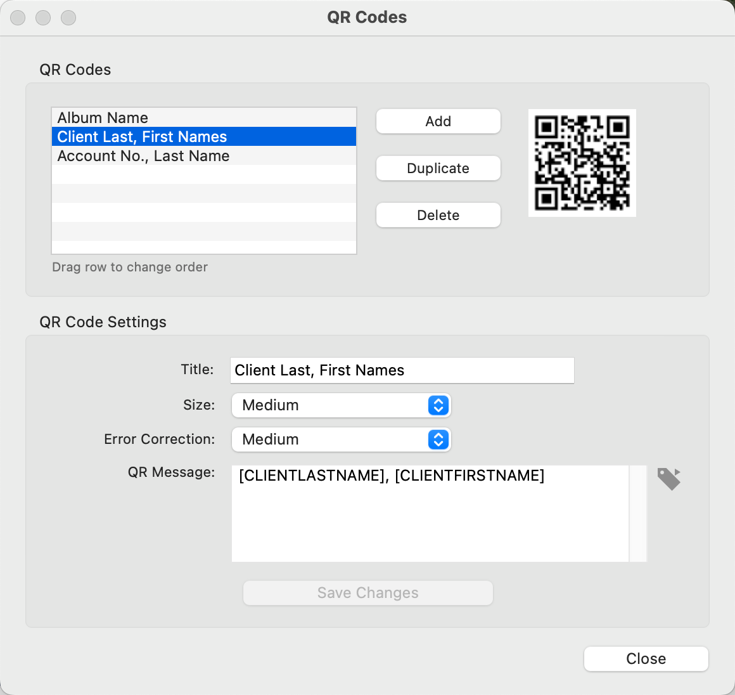Click the first empty row in QR list
The height and width of the screenshot is (695, 735).
click(x=203, y=175)
